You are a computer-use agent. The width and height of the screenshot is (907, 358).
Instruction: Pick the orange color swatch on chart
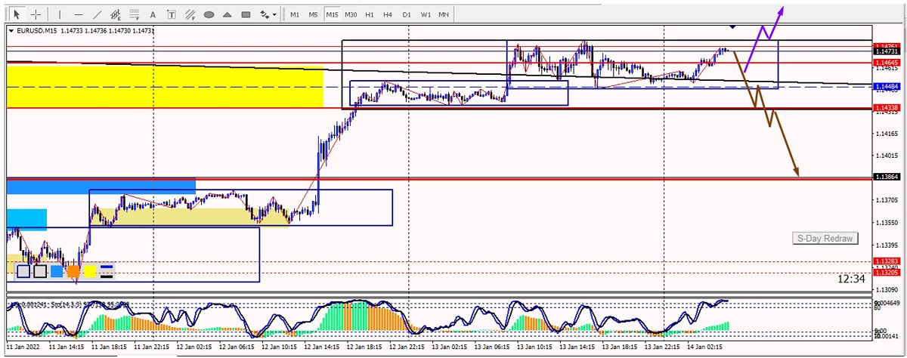73,271
